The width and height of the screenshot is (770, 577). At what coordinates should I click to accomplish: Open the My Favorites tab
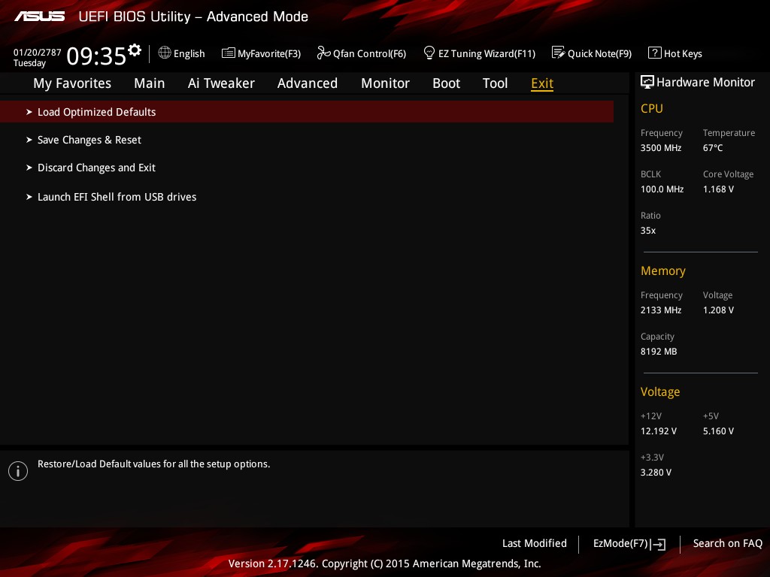pos(72,83)
